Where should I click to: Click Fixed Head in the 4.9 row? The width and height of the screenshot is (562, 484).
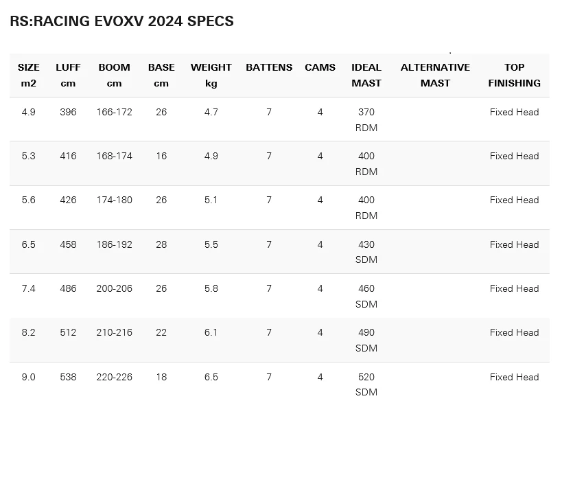(x=514, y=112)
